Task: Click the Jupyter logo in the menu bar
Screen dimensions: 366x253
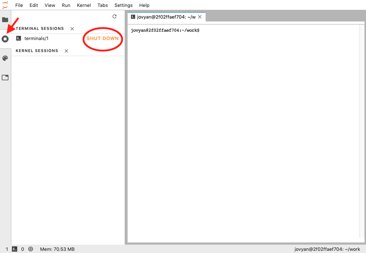Action: (x=5, y=5)
